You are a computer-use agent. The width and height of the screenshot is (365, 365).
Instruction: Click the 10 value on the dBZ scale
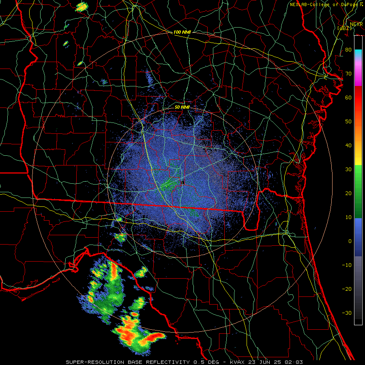pos(348,217)
